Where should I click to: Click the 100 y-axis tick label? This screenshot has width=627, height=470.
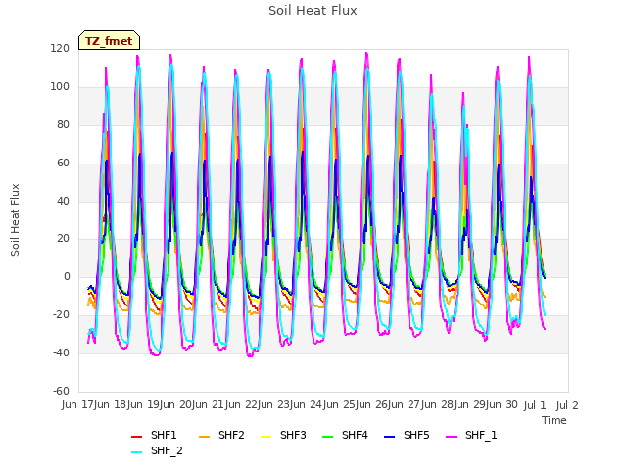[60, 87]
